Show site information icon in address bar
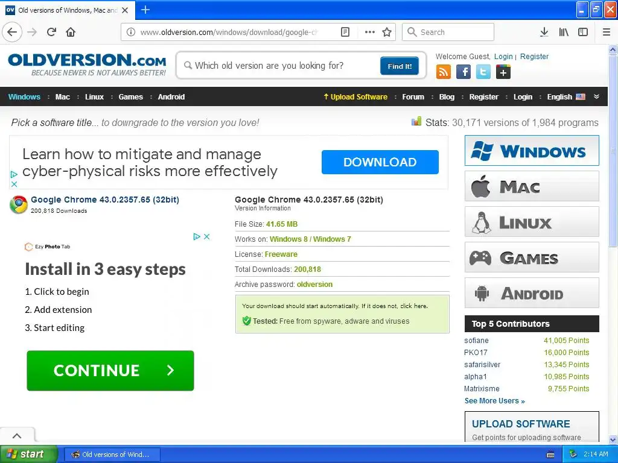Screen dimensions: 618x463 (131, 33)
